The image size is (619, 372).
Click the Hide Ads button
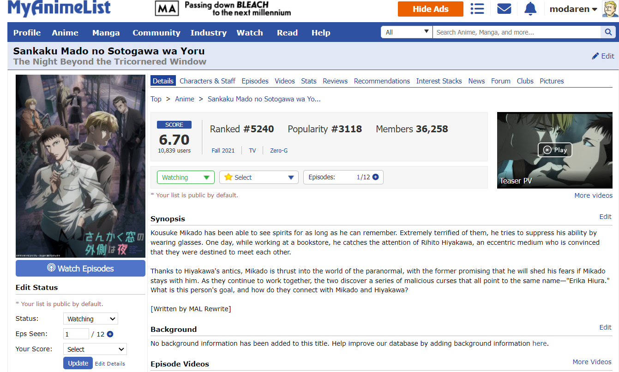click(x=431, y=9)
